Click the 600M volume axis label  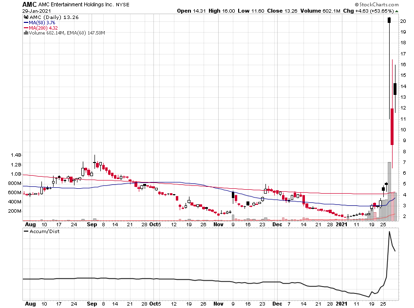point(15,192)
